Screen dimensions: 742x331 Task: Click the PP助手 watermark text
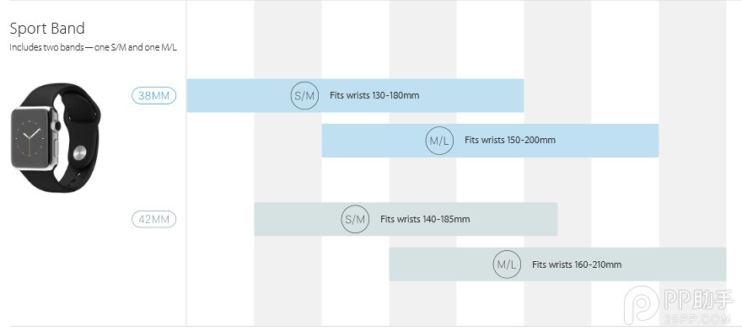click(x=698, y=299)
